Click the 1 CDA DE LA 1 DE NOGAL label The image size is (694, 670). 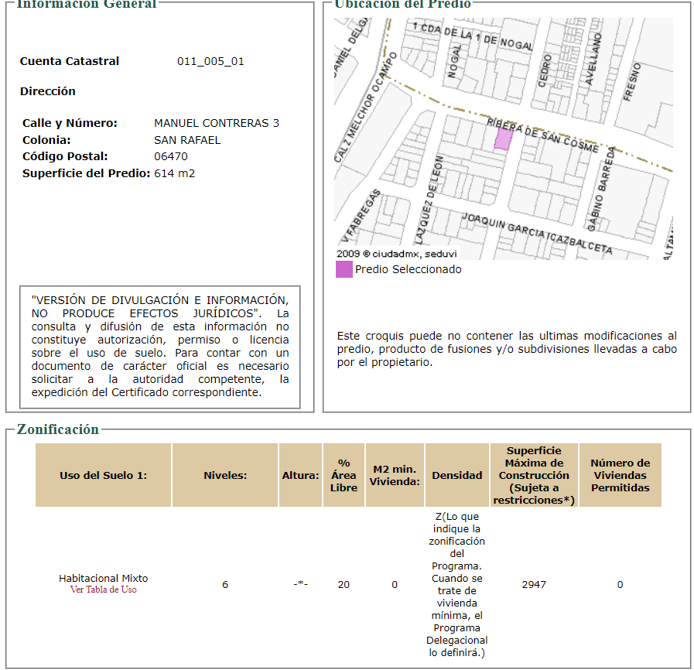472,36
